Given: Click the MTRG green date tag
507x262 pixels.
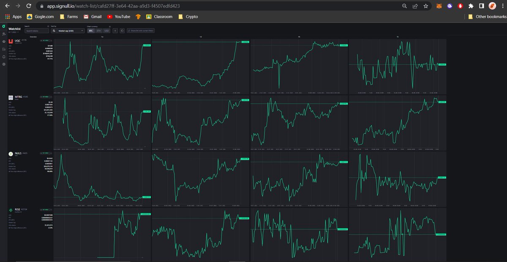Looking at the screenshot, I should click(x=45, y=97).
